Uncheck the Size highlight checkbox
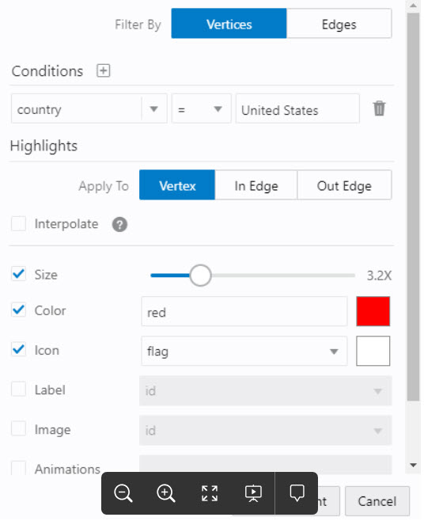This screenshot has height=521, width=424. (x=19, y=274)
